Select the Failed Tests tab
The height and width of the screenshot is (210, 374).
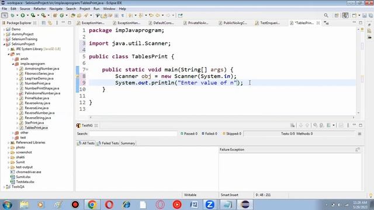coord(108,143)
